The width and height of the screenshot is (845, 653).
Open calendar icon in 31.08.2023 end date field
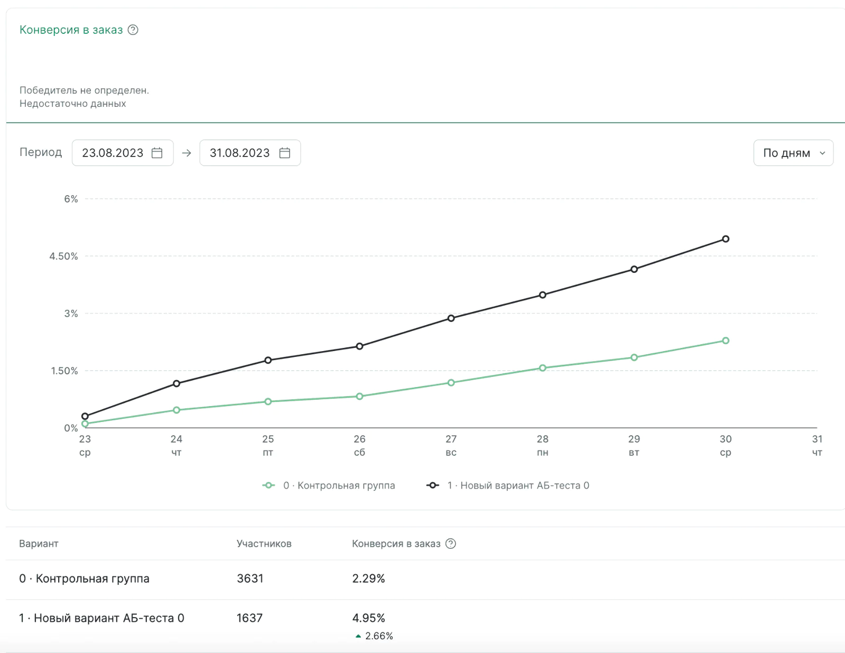[x=285, y=153]
